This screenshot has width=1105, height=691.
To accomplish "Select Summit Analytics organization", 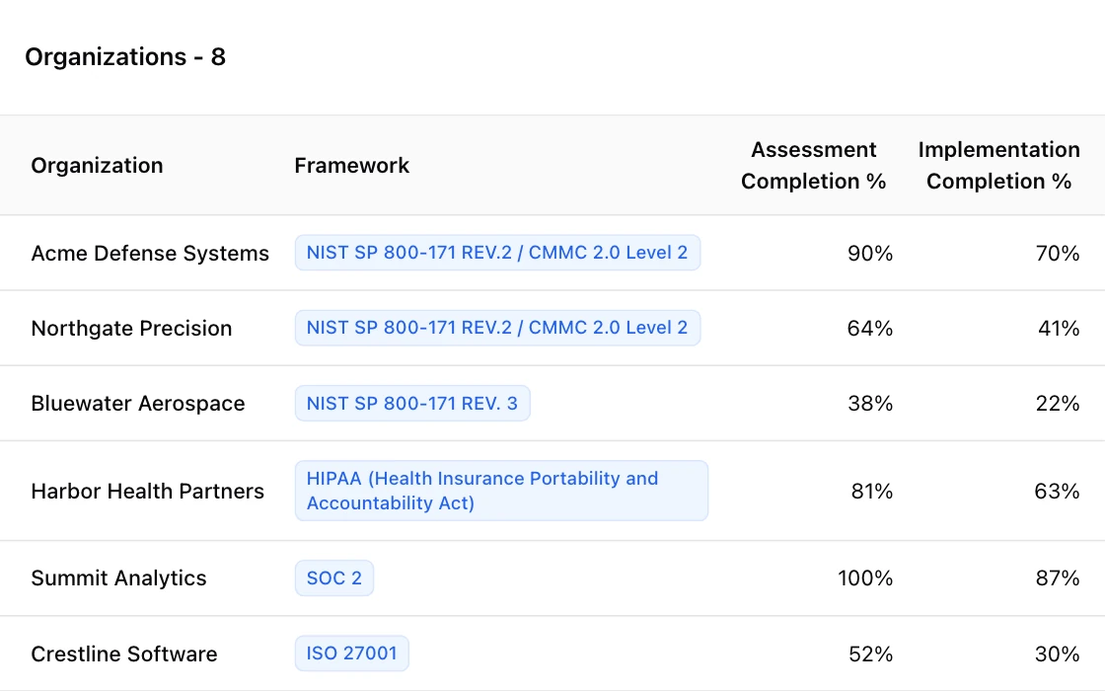I will pos(119,578).
